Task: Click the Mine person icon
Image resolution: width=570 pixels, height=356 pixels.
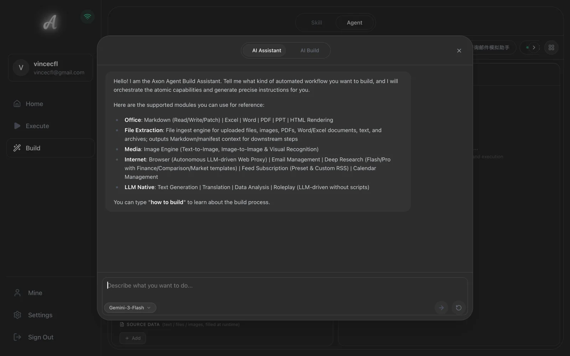Action: coord(17,293)
